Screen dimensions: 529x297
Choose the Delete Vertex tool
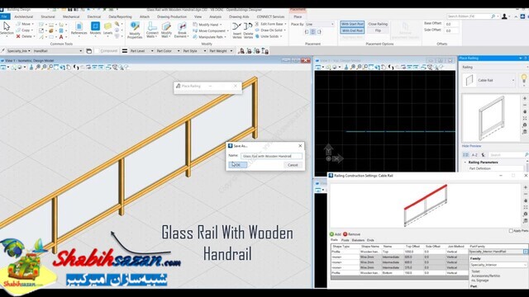(248, 31)
